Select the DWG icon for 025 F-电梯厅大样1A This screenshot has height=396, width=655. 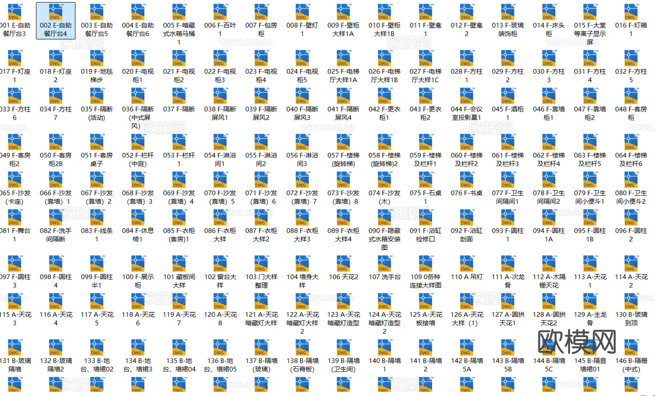344,58
